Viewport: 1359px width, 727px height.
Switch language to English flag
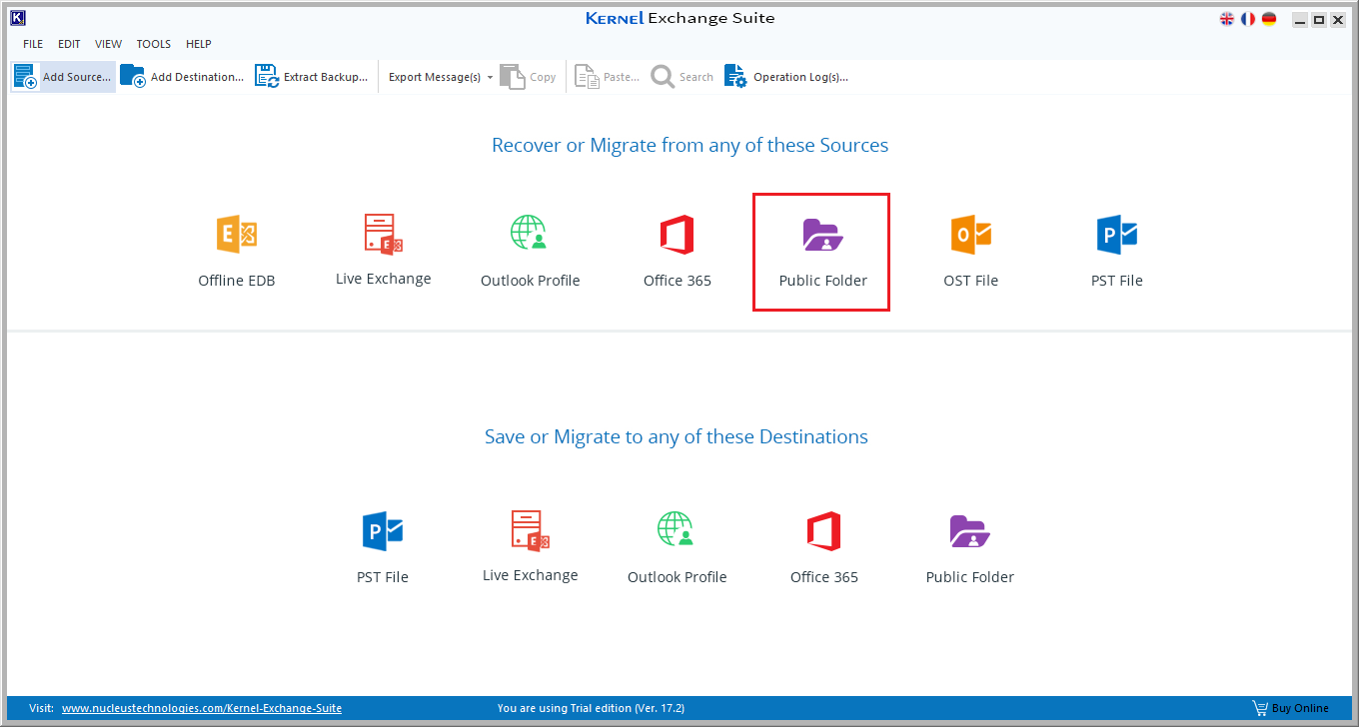pos(1227,19)
